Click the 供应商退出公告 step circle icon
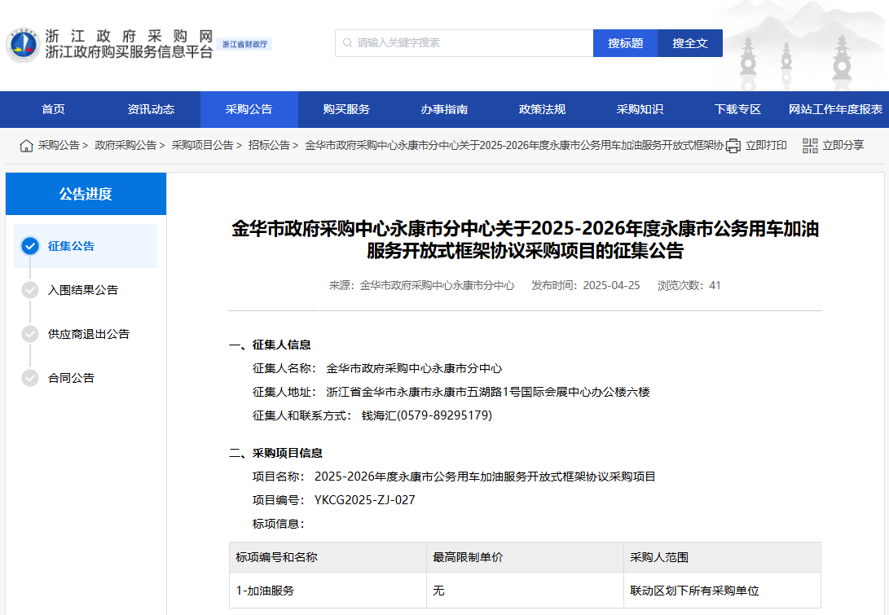Viewport: 889px width, 615px height. tap(30, 334)
